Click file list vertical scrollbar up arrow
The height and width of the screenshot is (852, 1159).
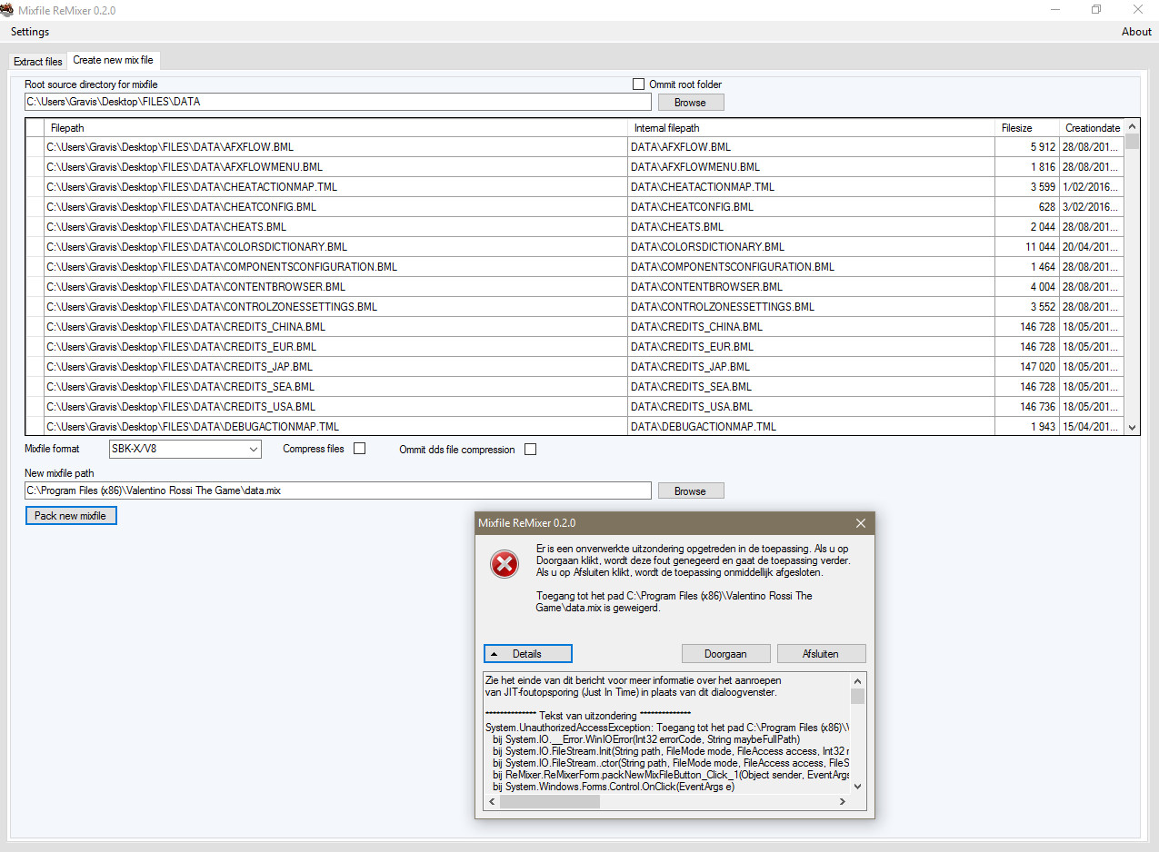[1132, 127]
